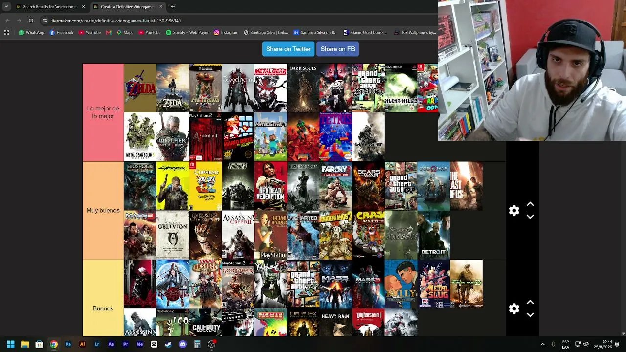
Task: Open the Maps bookmark
Action: click(125, 33)
